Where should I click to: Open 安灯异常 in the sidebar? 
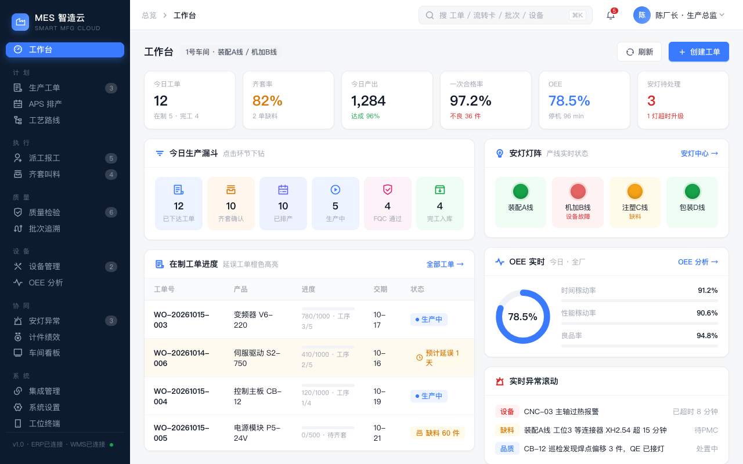point(65,321)
